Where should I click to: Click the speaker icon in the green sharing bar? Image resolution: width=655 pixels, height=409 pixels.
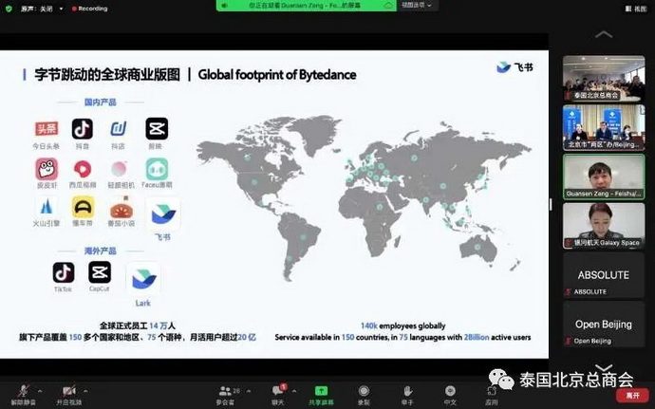(x=224, y=6)
